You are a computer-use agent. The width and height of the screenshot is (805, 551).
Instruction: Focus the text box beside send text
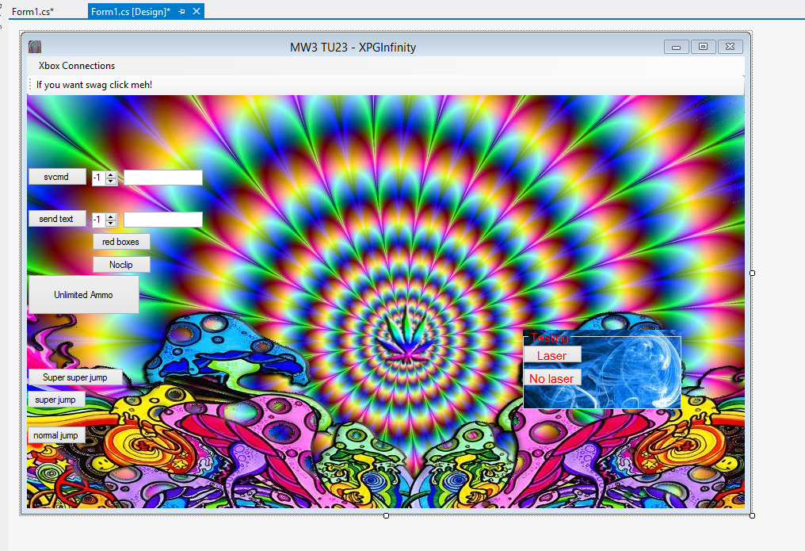tap(163, 220)
